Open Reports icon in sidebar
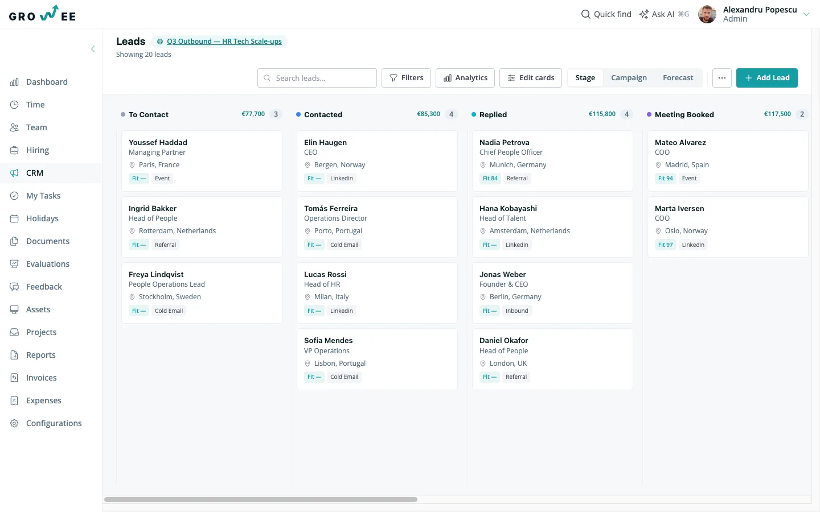 14,355
